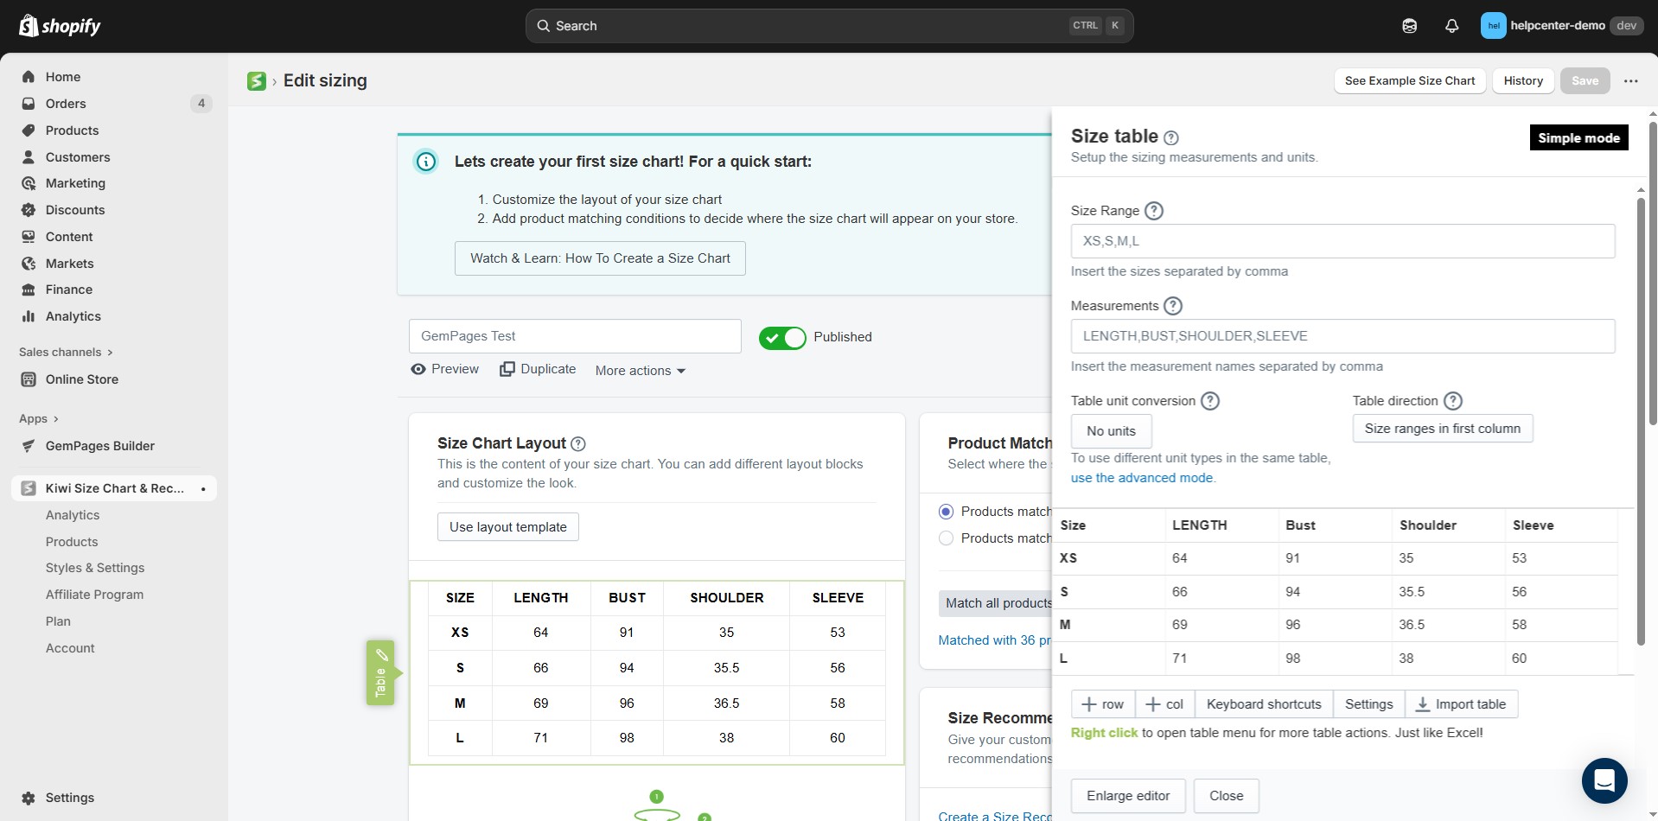
Task: Click the Size table help question icon
Action: pos(1171,137)
